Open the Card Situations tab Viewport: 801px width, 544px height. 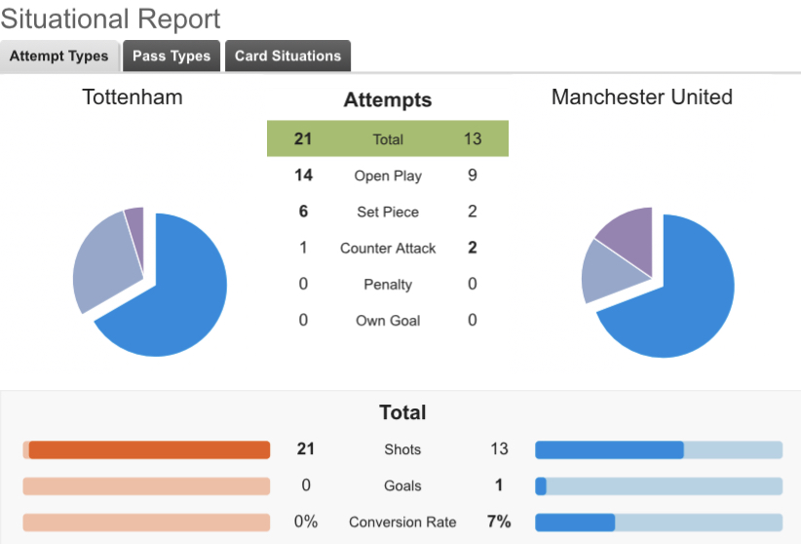pyautogui.click(x=287, y=57)
